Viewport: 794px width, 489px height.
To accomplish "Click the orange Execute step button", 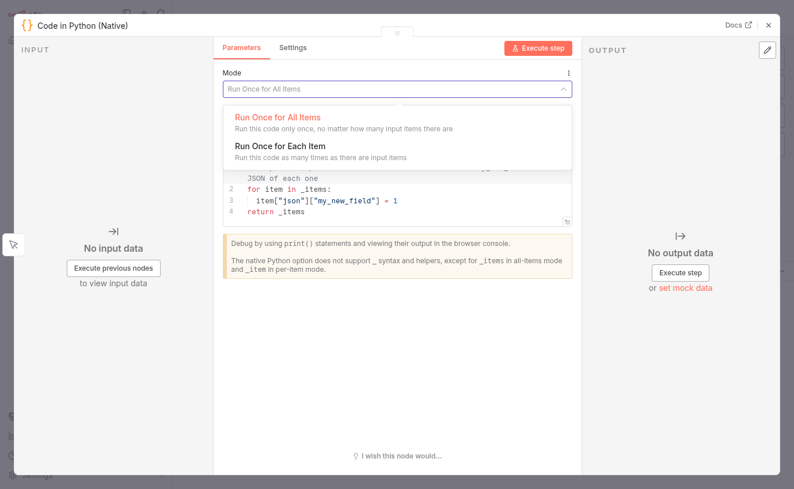I will [538, 48].
